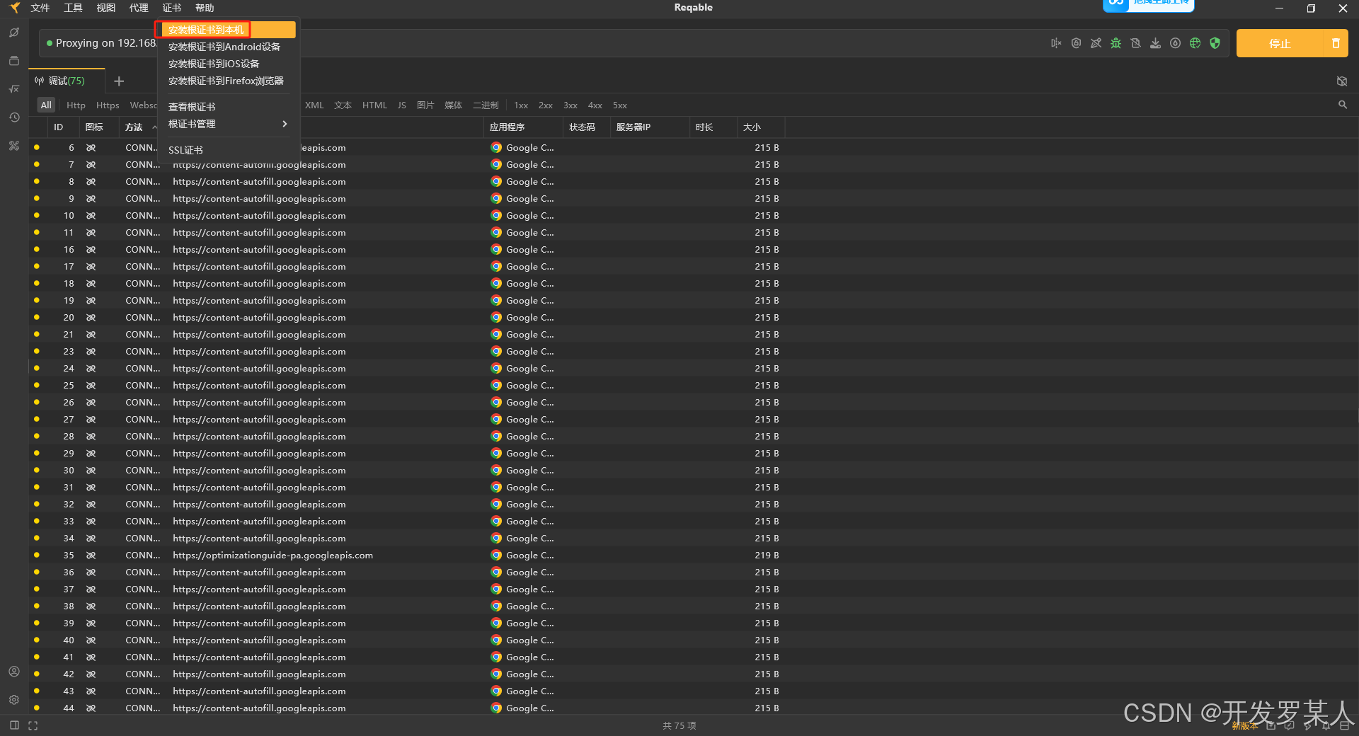Open the tools icon in the sidebar
This screenshot has width=1359, height=736.
[x=14, y=146]
